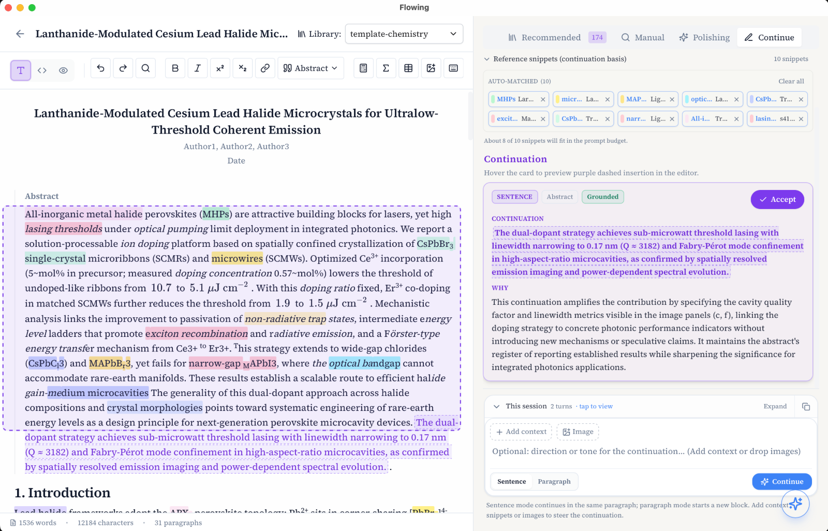Click the MHPs snippet's green color marker
828x531 pixels.
[x=493, y=99]
